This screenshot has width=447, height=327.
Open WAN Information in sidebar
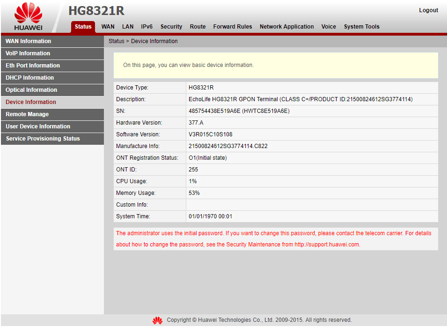coord(52,41)
